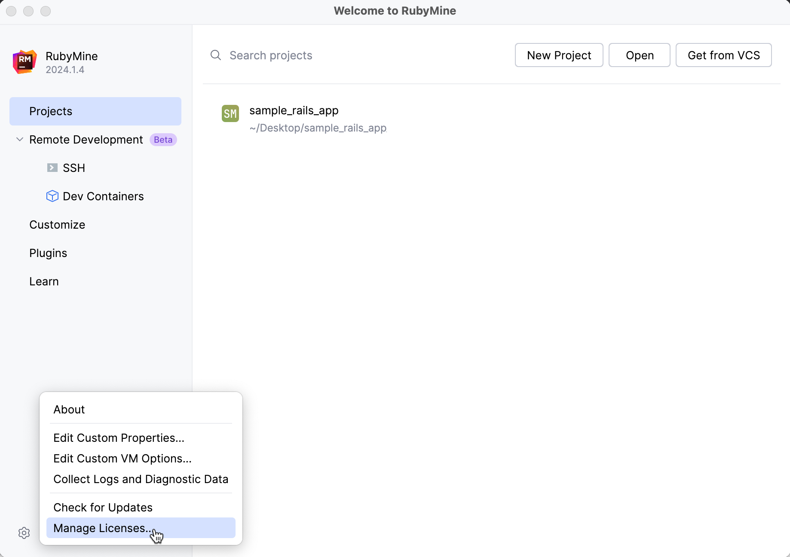Open the Customize section
This screenshot has height=557, width=790.
click(x=57, y=225)
